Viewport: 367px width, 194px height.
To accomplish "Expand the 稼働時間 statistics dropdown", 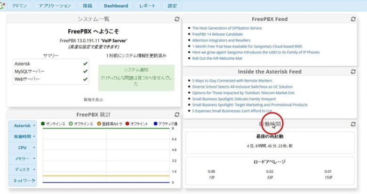I will [x=23, y=137].
